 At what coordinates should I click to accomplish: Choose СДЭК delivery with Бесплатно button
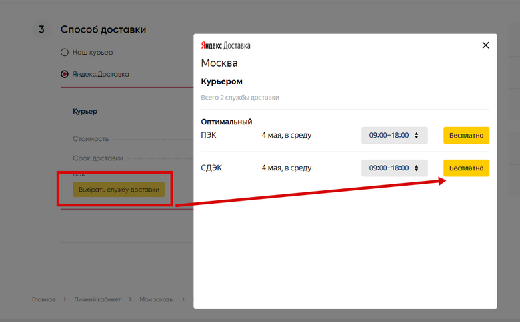pyautogui.click(x=466, y=168)
